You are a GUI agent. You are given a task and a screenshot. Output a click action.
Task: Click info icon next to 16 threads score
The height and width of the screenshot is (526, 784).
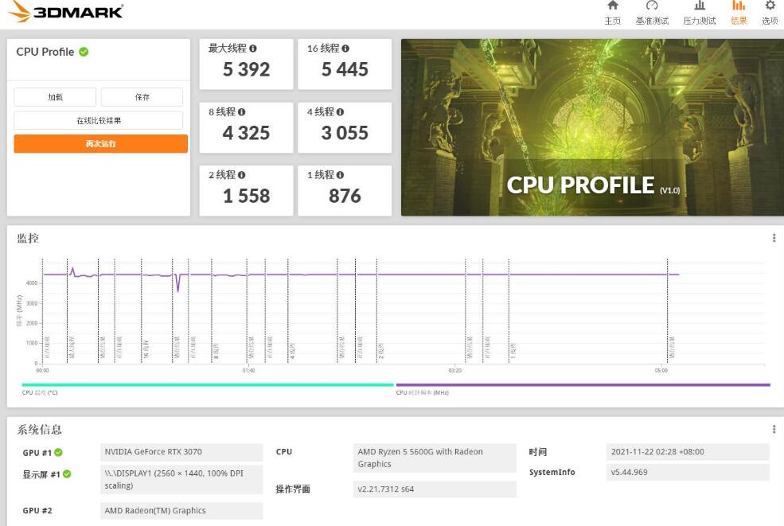point(345,49)
